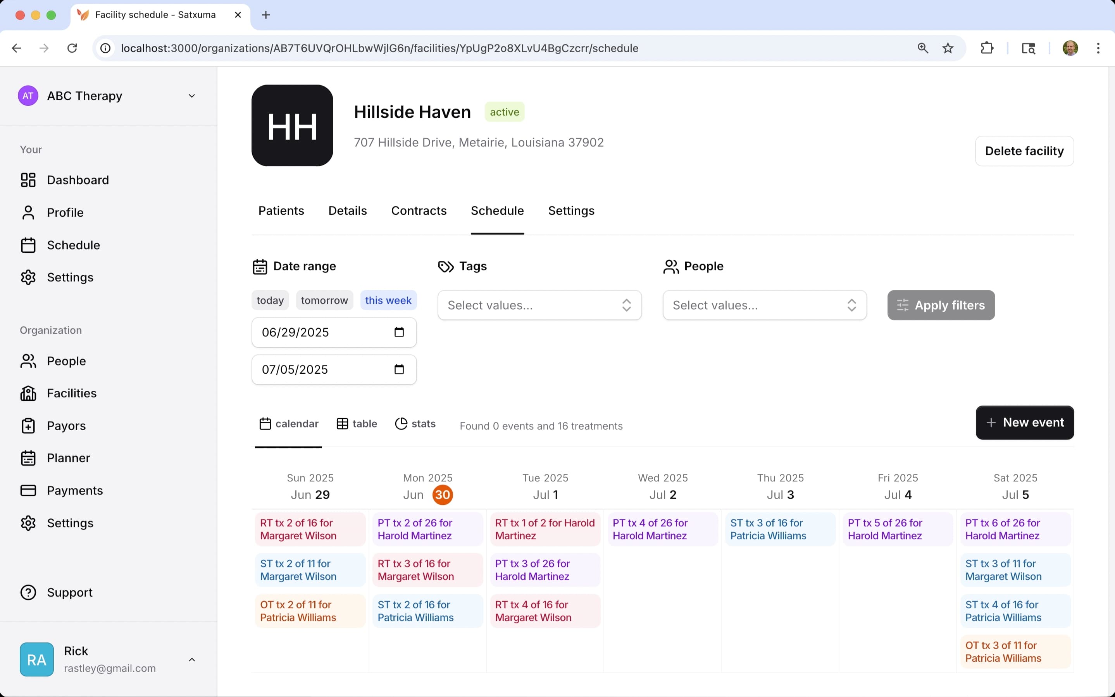
Task: Open the Planner sidebar icon
Action: 28,458
